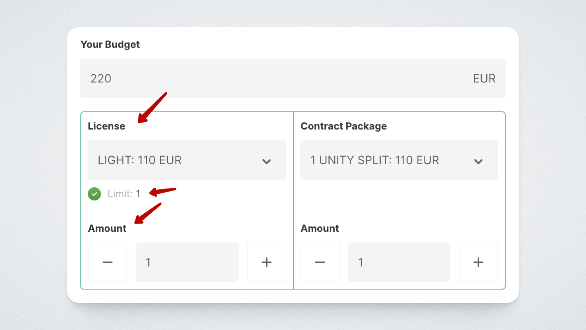Screen dimensions: 586x330
Task: Select the Contract Package amount number field
Action: 399,262
